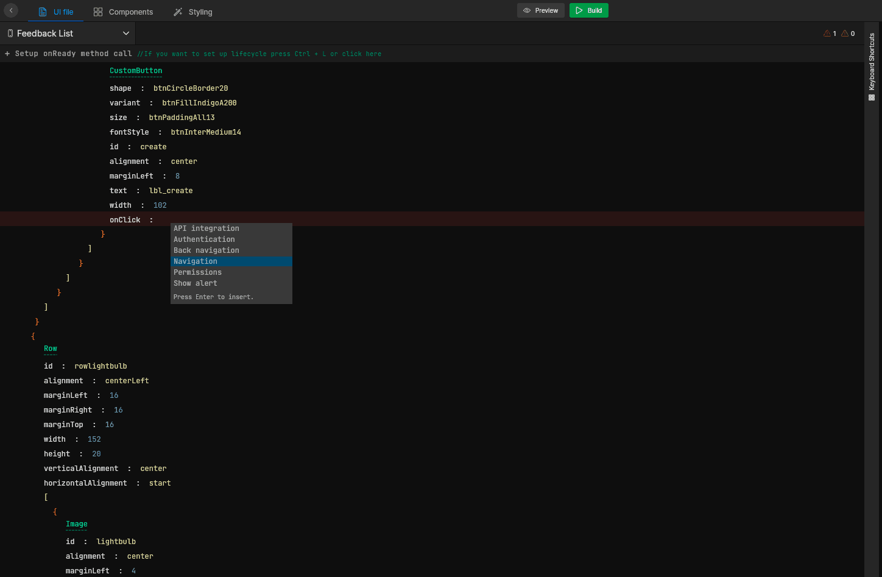This screenshot has height=577, width=882.
Task: Click the horizontalAlignment value start
Action: [160, 483]
